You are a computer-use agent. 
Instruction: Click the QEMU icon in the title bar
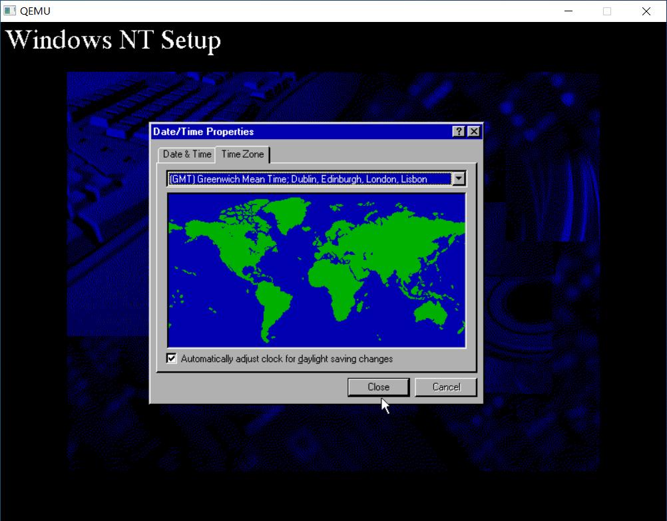pyautogui.click(x=9, y=11)
